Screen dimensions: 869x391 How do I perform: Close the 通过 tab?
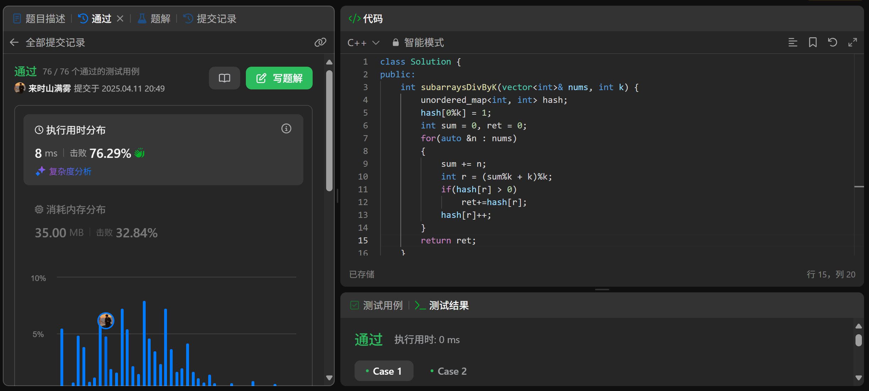click(x=120, y=18)
